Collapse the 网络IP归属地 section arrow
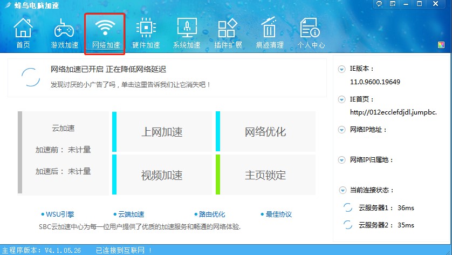Screen dimensions: 452x255 341,160
